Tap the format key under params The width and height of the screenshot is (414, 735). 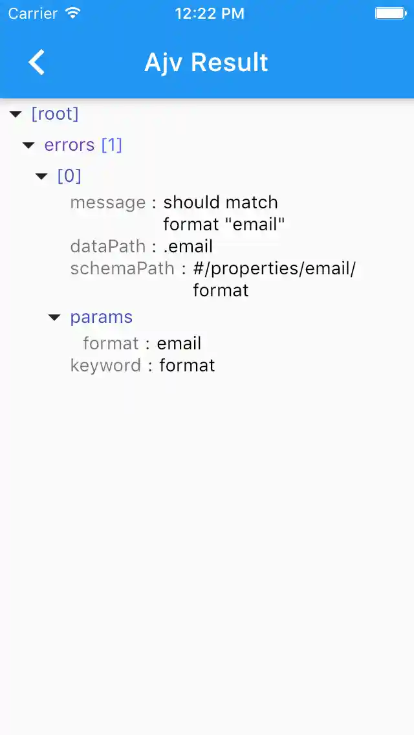coord(111,343)
